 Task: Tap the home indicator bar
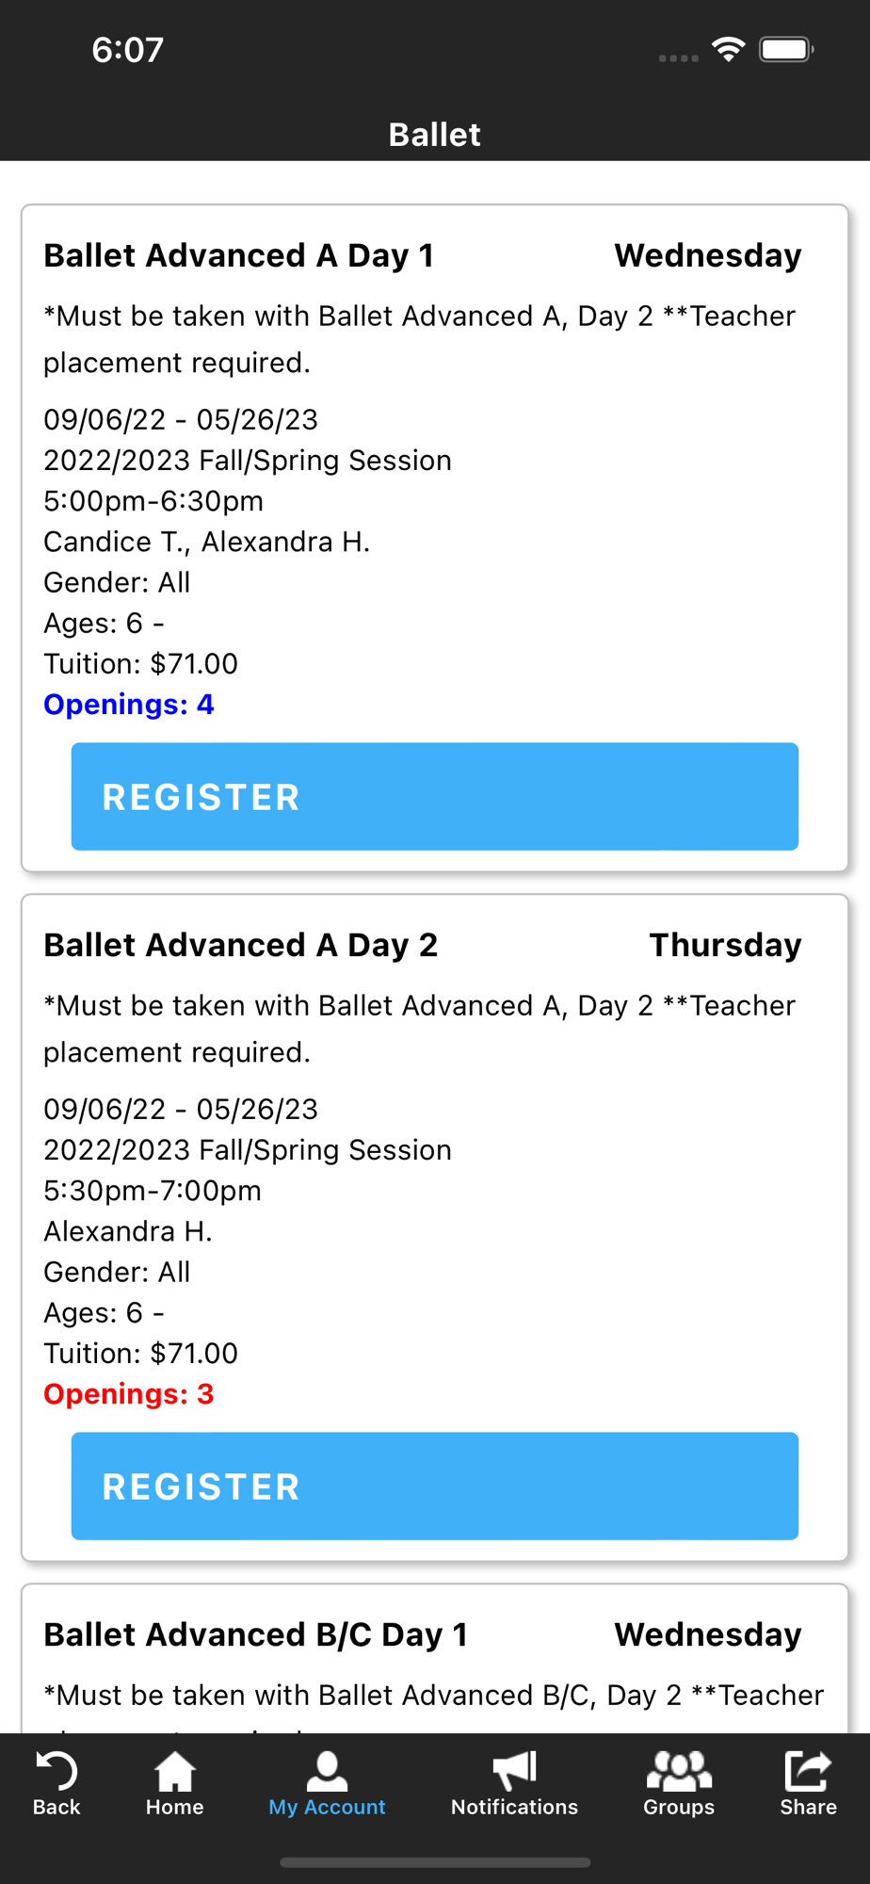(434, 1862)
